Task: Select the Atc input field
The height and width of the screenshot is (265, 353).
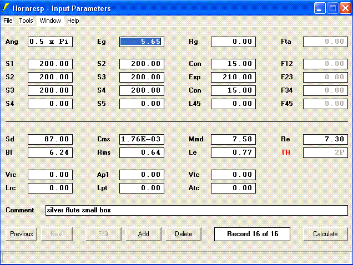Action: (x=234, y=188)
